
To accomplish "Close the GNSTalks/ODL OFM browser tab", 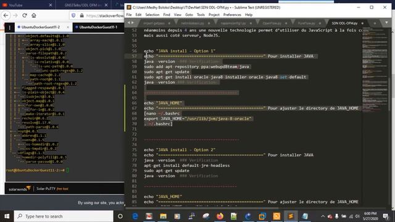I will [106, 5].
